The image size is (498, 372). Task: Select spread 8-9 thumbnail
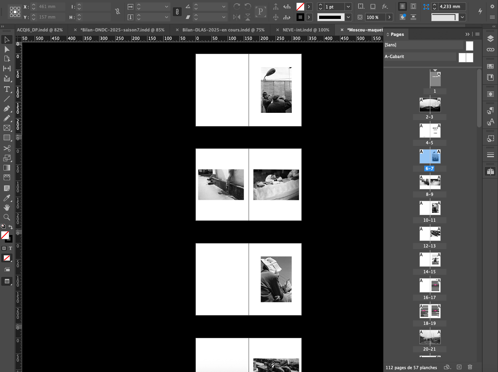[x=430, y=182]
